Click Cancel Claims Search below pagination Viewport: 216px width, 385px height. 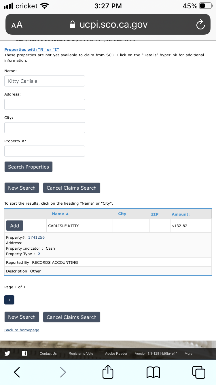point(71,317)
